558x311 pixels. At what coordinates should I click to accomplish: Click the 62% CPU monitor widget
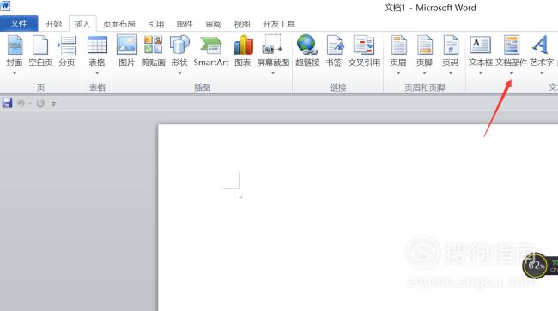point(535,266)
